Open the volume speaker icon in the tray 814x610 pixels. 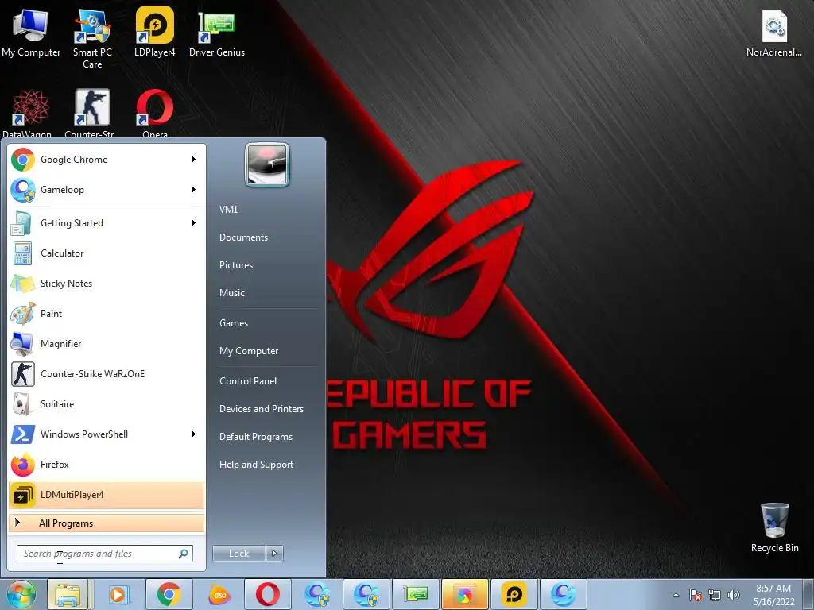(x=734, y=595)
